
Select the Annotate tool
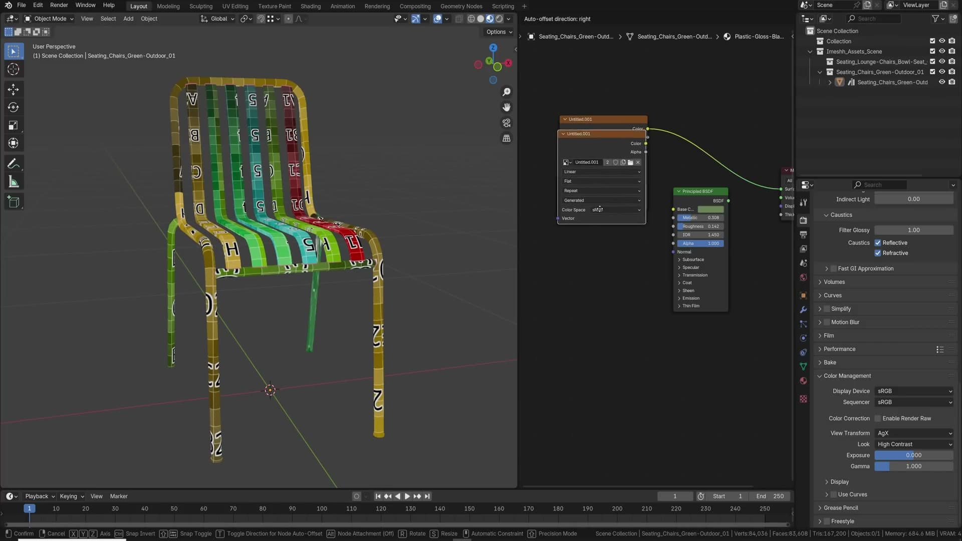click(14, 164)
